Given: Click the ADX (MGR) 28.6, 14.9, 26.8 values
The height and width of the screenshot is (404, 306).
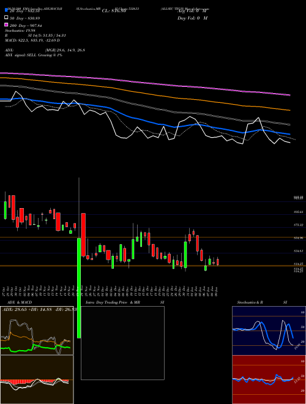Looking at the screenshot, I should click(x=65, y=50).
